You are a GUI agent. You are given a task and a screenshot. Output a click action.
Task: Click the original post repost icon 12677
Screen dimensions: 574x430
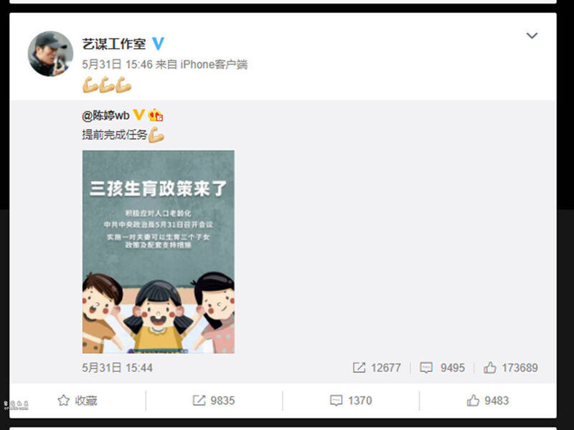377,368
